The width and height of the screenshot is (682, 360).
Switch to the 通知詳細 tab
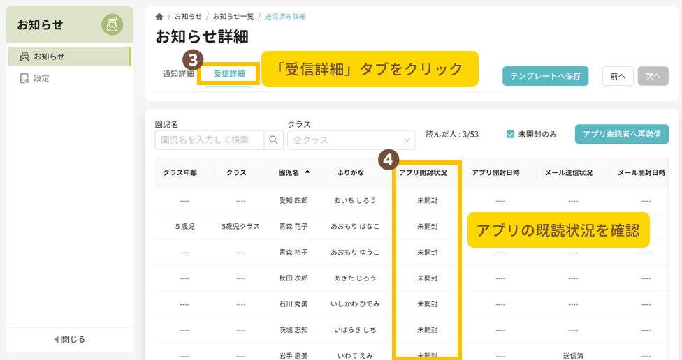(x=178, y=74)
